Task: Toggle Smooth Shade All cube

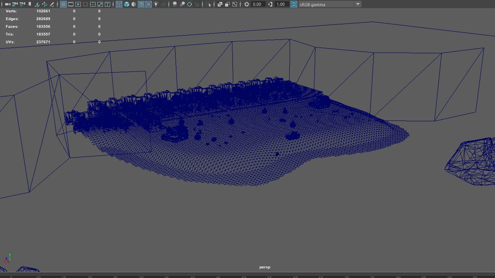Action: click(126, 4)
